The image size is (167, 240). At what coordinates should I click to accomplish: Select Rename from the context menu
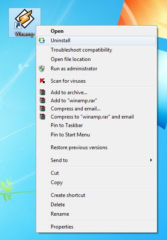tap(97, 214)
